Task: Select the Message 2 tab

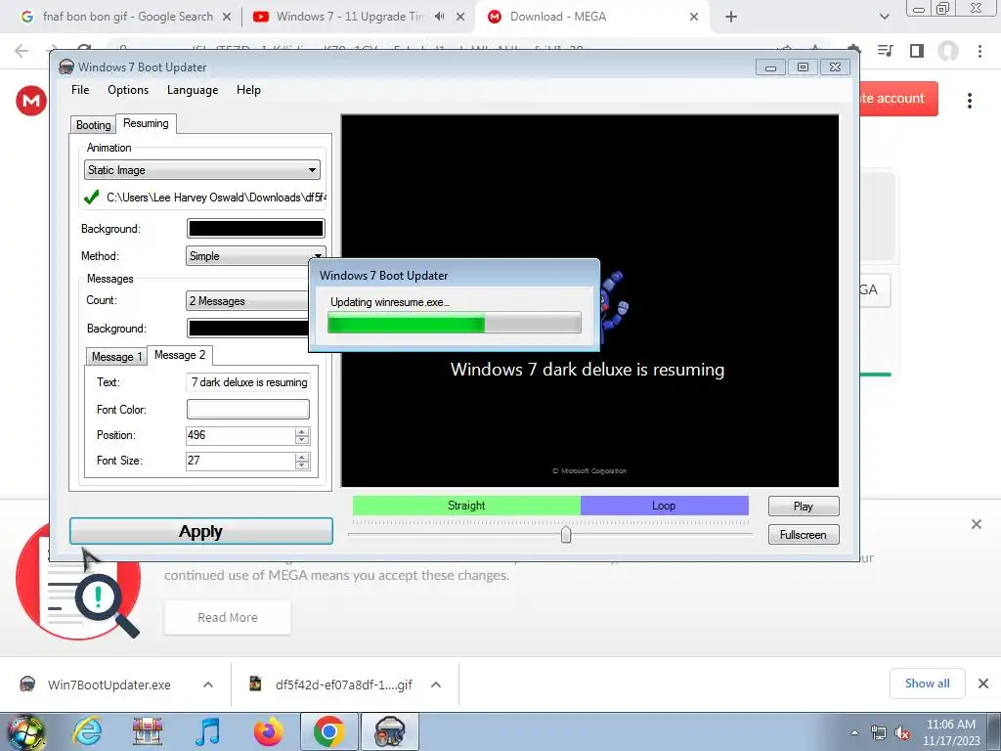Action: [x=180, y=355]
